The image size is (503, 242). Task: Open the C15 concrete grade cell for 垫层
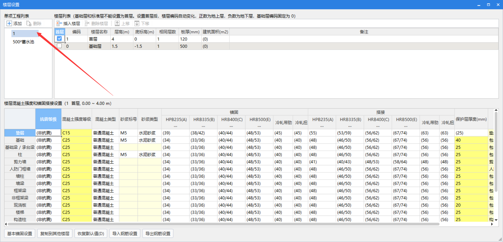click(76, 133)
